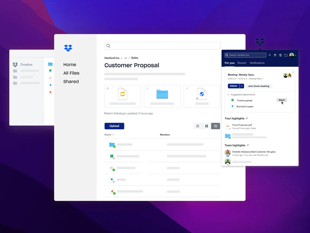Viewport: 310px width, 233px height.
Task: Open green sheet file in back Finder window
Action: click(x=50, y=71)
